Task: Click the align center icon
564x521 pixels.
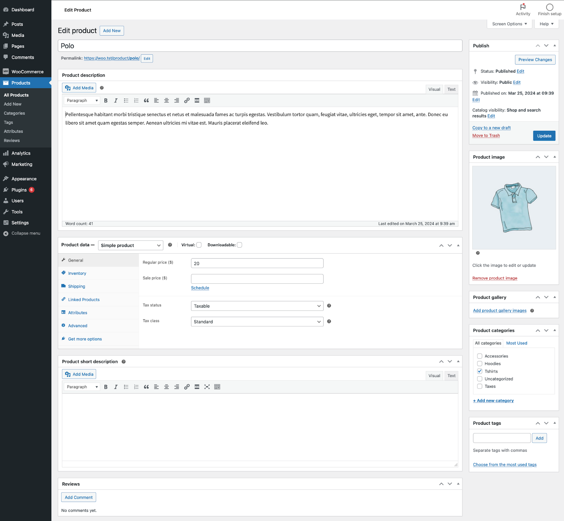Action: [166, 100]
